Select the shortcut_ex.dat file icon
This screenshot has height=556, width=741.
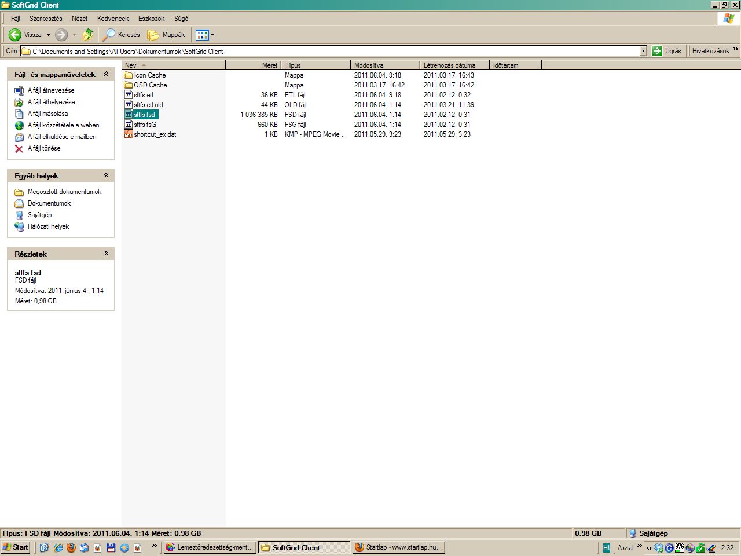coord(129,134)
